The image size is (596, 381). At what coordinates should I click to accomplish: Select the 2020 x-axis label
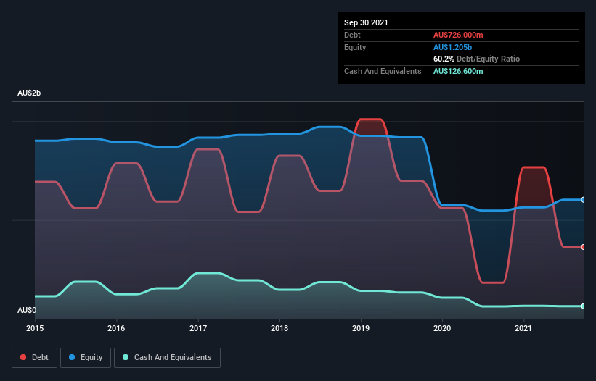[442, 328]
